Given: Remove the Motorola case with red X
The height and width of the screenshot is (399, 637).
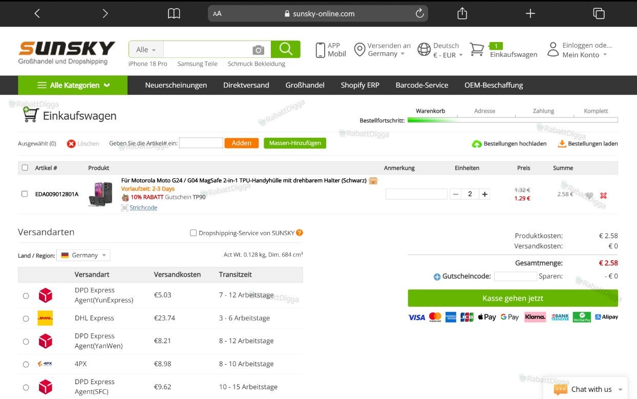Looking at the screenshot, I should click(603, 196).
